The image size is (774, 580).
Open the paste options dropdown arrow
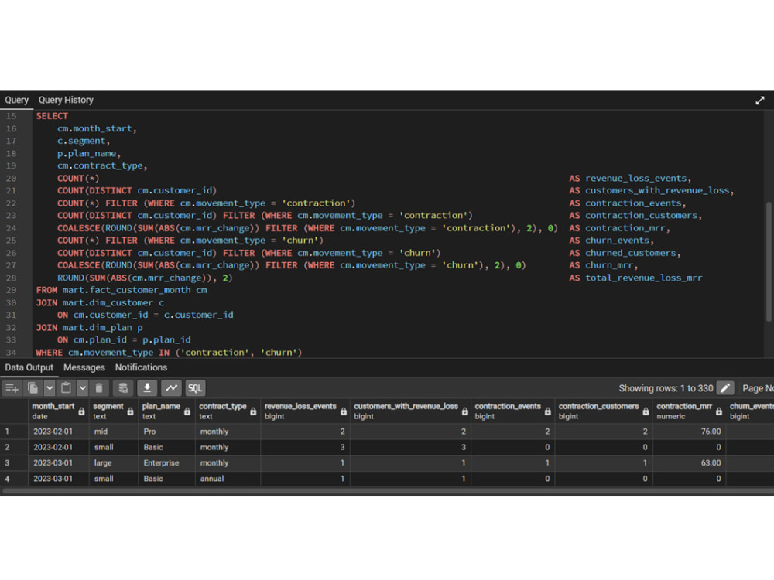click(83, 388)
